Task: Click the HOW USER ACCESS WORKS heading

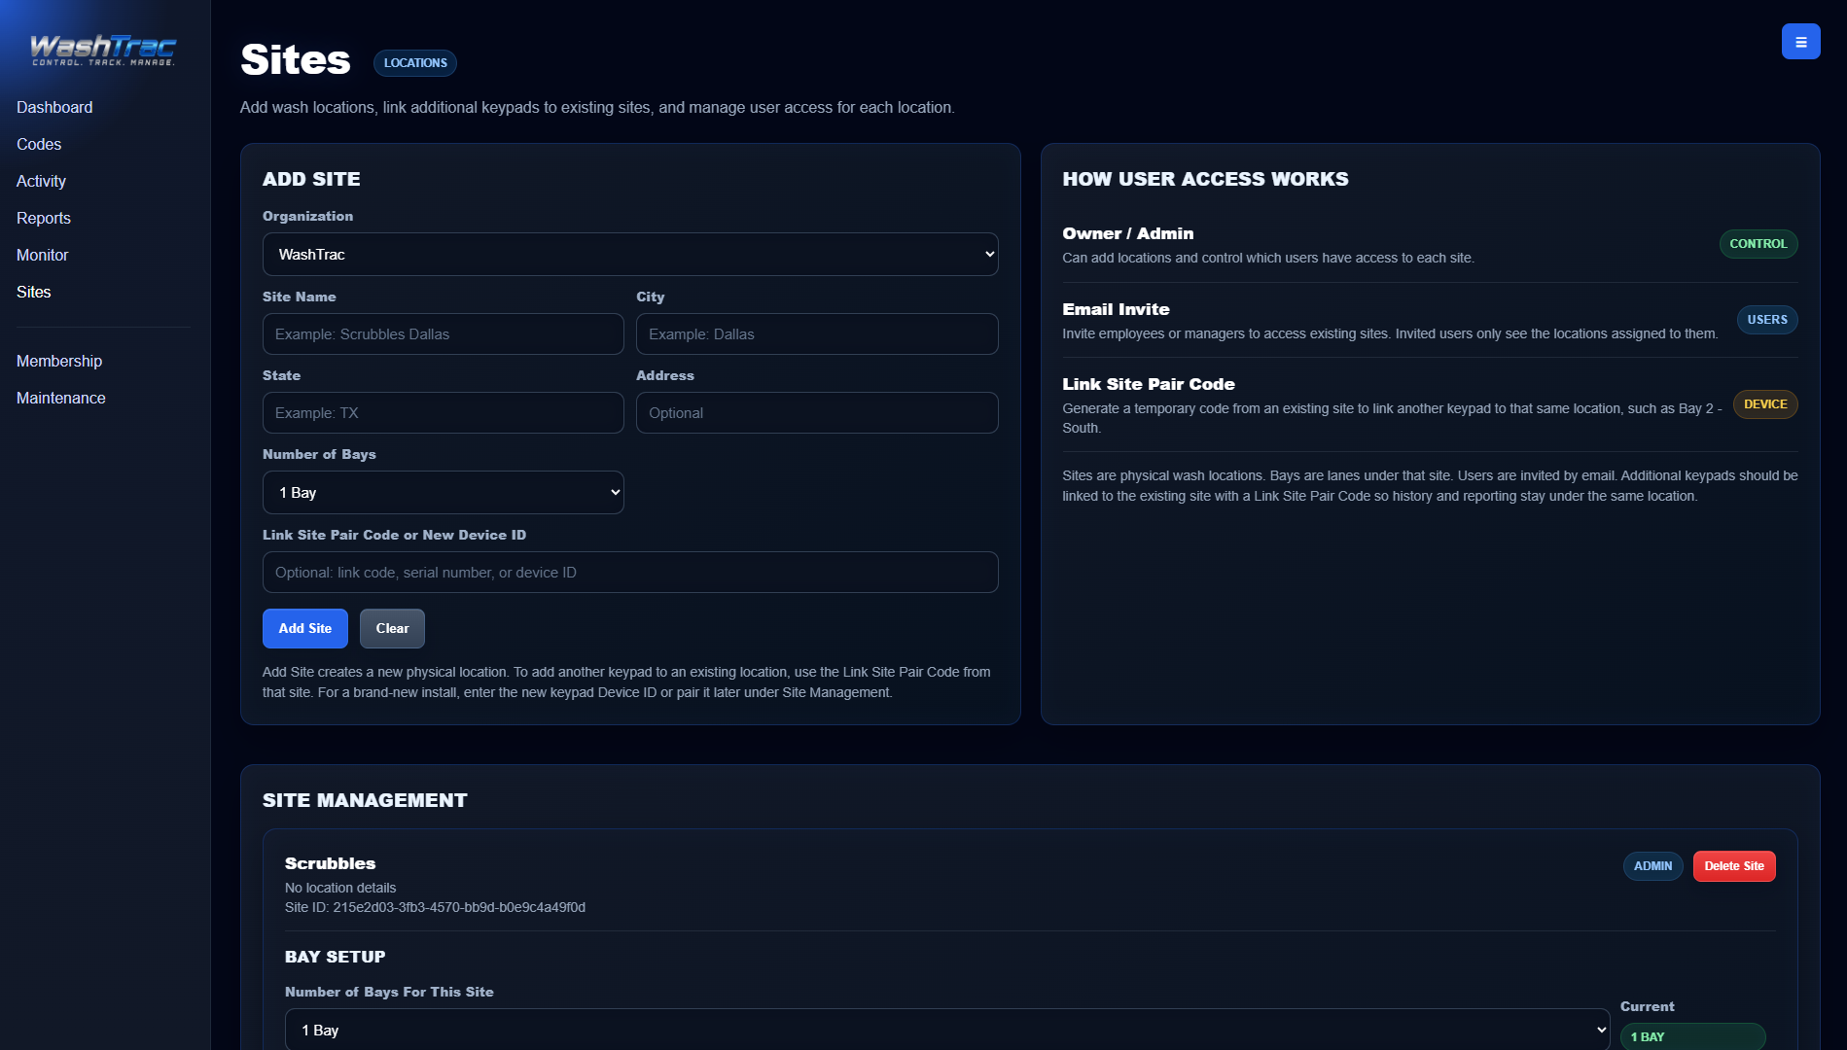Action: coord(1205,179)
